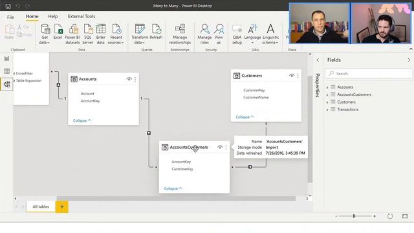Click the zoom out minus button
414x233 pixels.
(336, 216)
